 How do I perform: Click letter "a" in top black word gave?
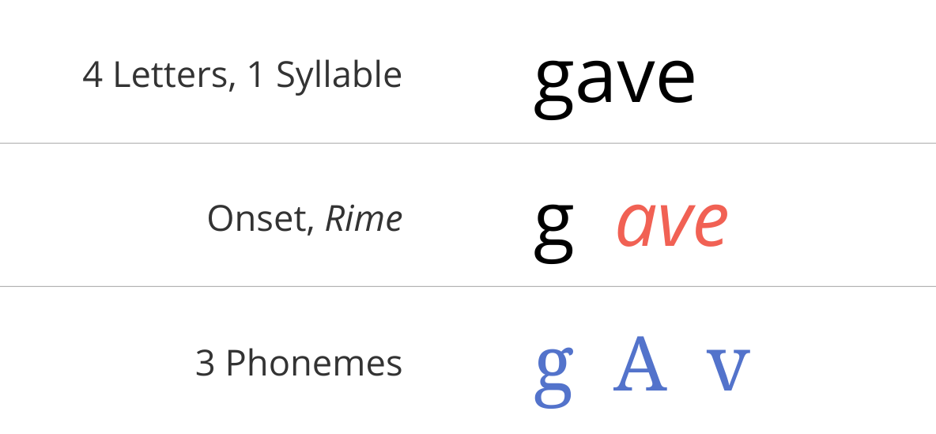tap(594, 81)
